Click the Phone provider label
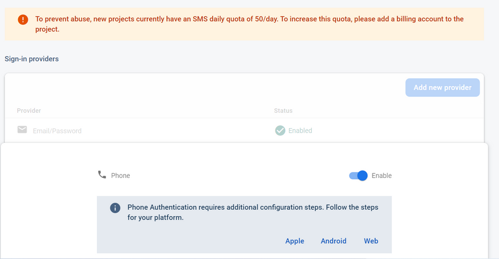The image size is (499, 259). 120,176
